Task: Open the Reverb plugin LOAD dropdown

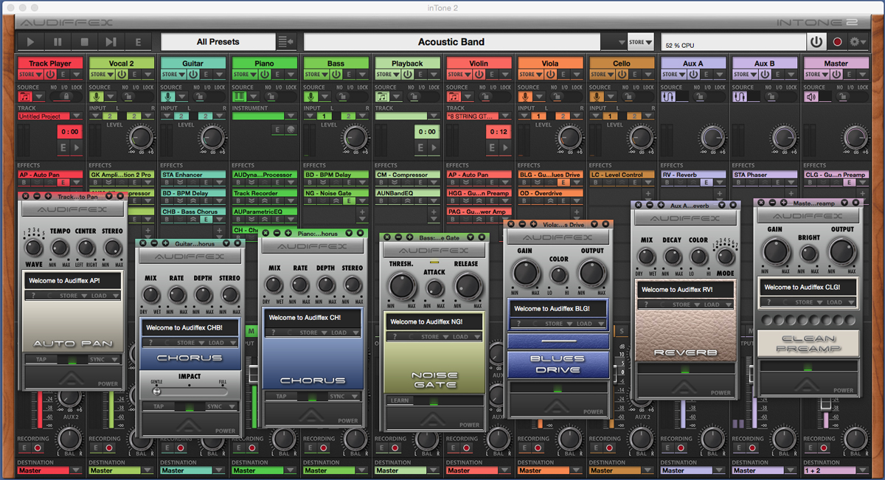Action: [718, 305]
